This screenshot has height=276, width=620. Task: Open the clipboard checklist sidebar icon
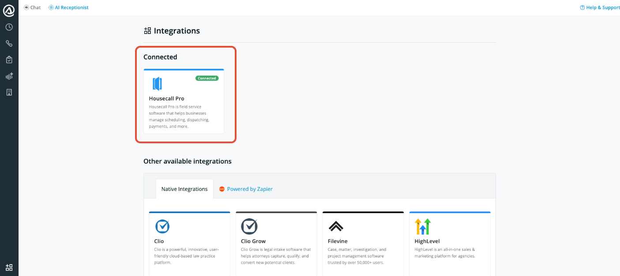[x=9, y=60]
